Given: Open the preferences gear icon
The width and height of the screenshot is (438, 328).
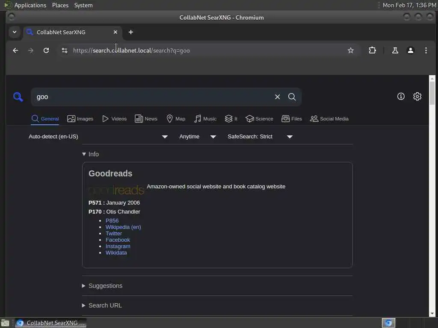Looking at the screenshot, I should tap(417, 97).
